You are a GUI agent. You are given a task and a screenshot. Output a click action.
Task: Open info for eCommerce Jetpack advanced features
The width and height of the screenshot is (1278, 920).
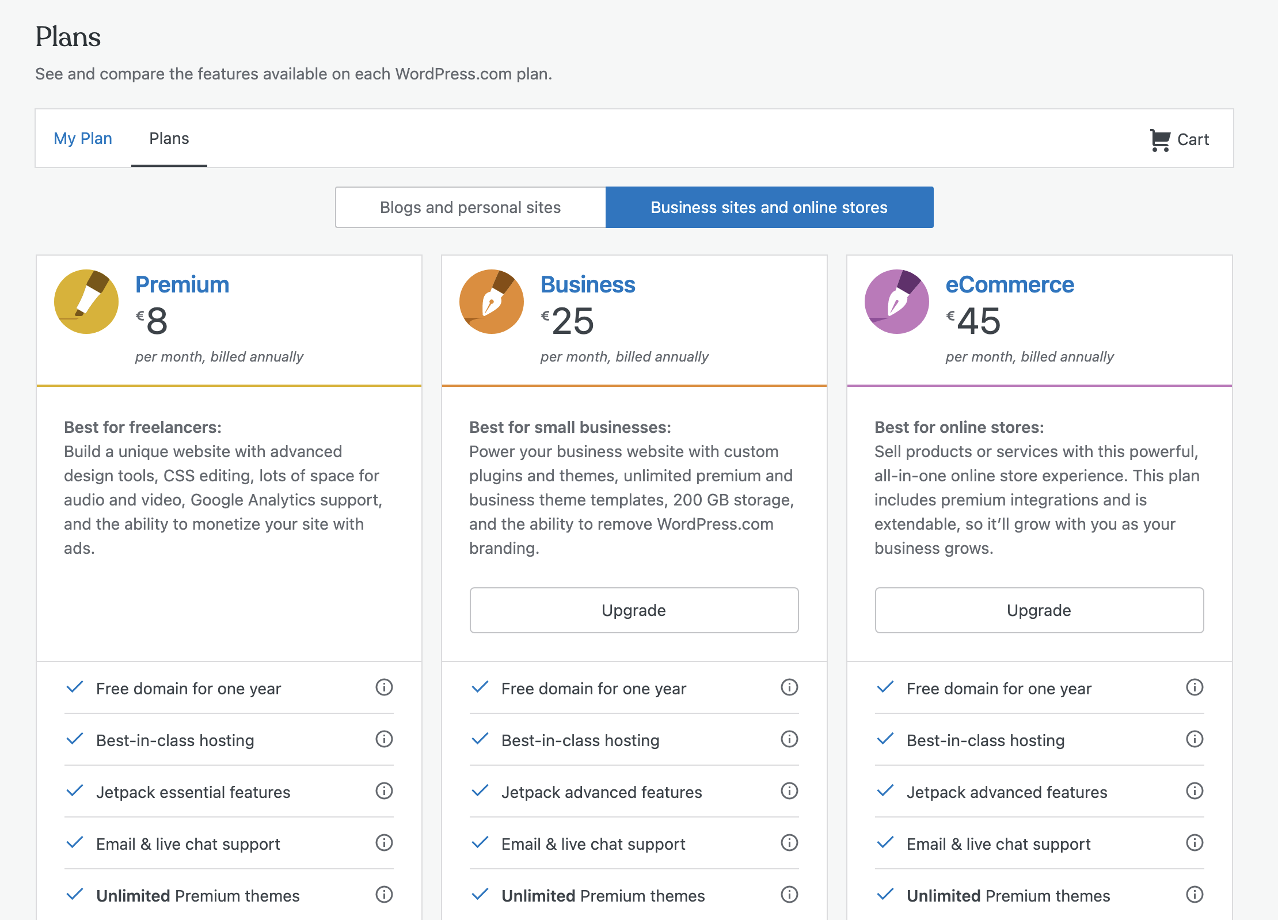click(1195, 791)
